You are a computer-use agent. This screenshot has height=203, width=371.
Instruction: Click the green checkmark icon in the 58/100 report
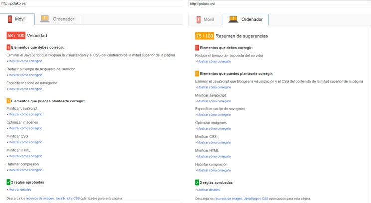pyautogui.click(x=8, y=182)
